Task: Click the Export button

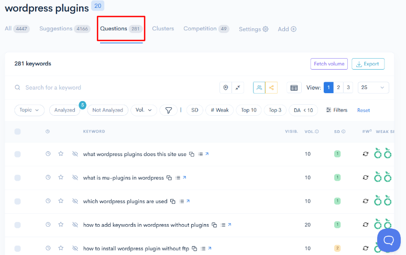Action: pyautogui.click(x=368, y=64)
